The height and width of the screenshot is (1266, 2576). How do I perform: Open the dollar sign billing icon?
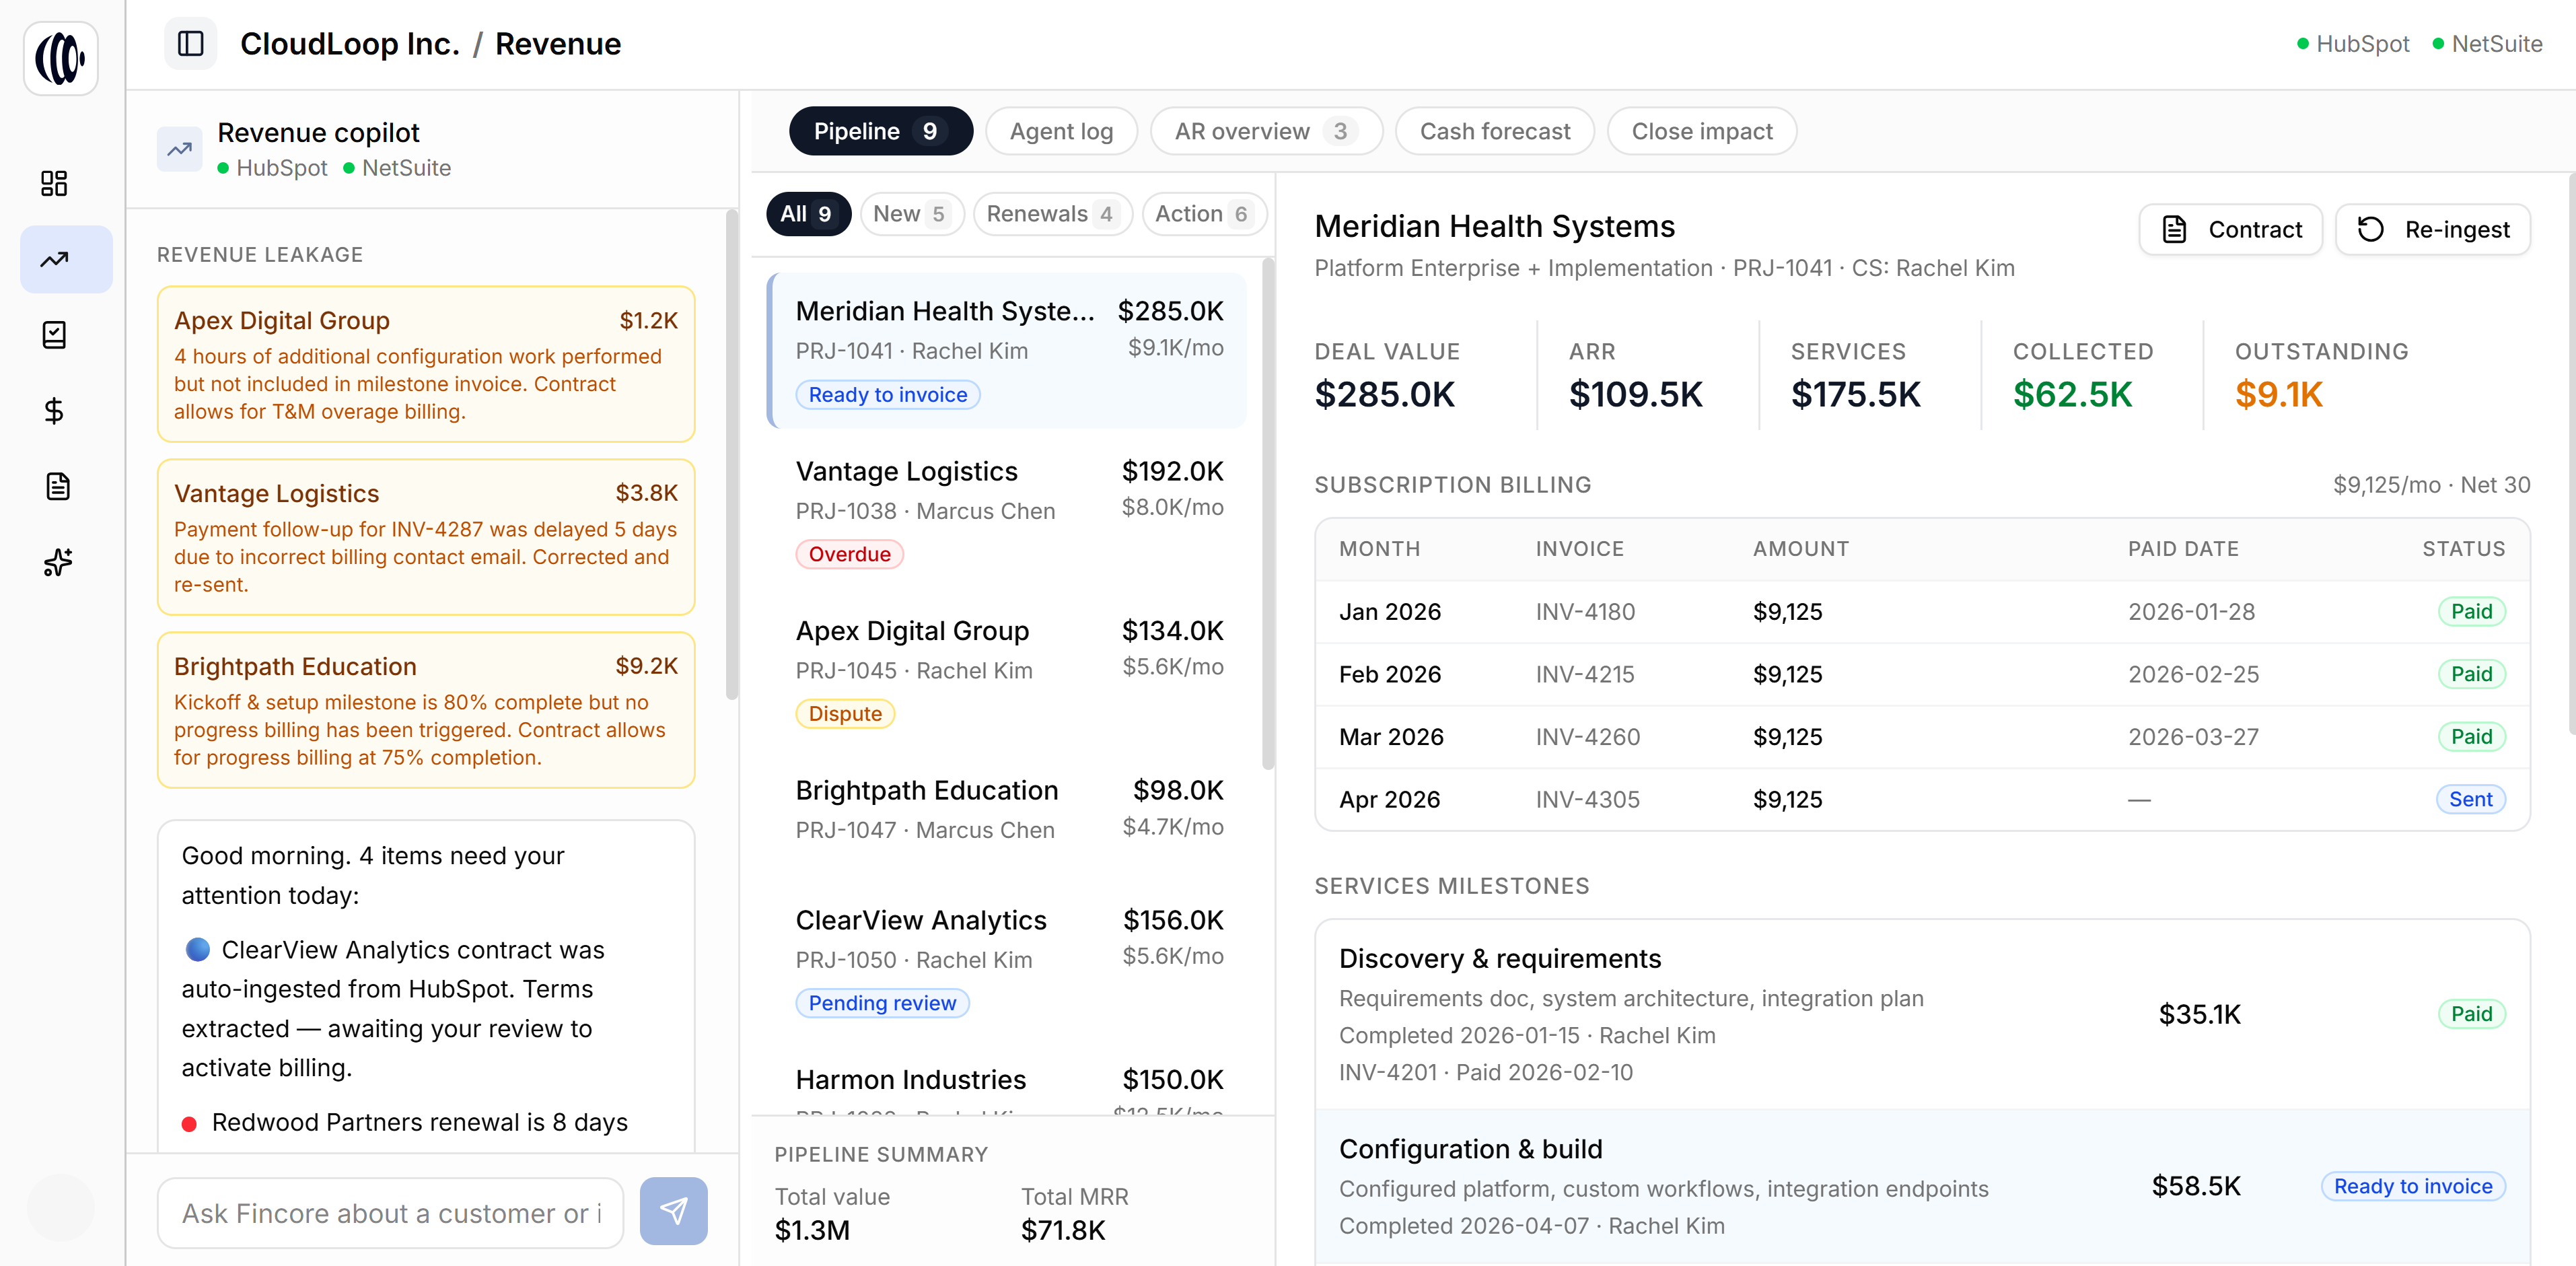(x=55, y=411)
